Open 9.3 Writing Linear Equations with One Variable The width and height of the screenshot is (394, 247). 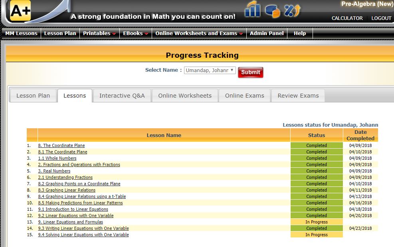(83, 228)
